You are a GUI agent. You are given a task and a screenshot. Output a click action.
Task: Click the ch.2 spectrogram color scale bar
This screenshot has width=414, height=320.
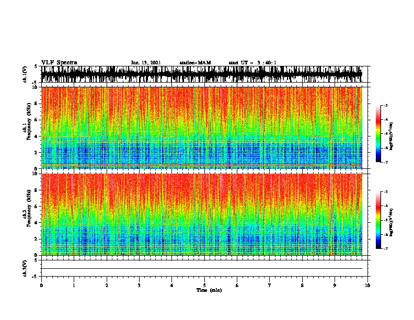(378, 220)
